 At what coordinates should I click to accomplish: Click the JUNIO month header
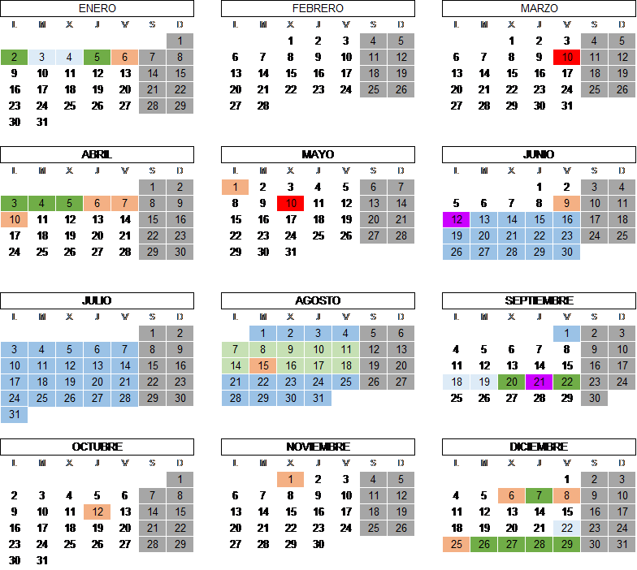click(539, 154)
